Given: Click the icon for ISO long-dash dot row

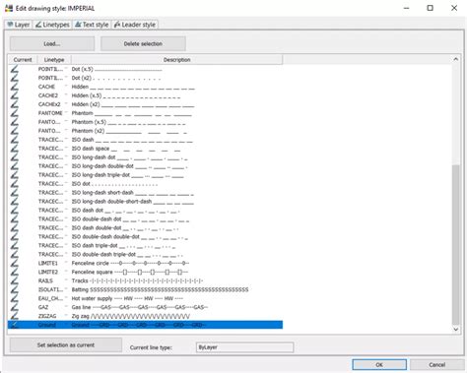Looking at the screenshot, I should (x=14, y=157).
